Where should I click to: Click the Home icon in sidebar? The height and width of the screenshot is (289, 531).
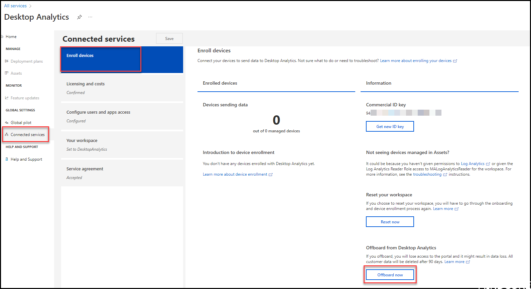click(2, 37)
